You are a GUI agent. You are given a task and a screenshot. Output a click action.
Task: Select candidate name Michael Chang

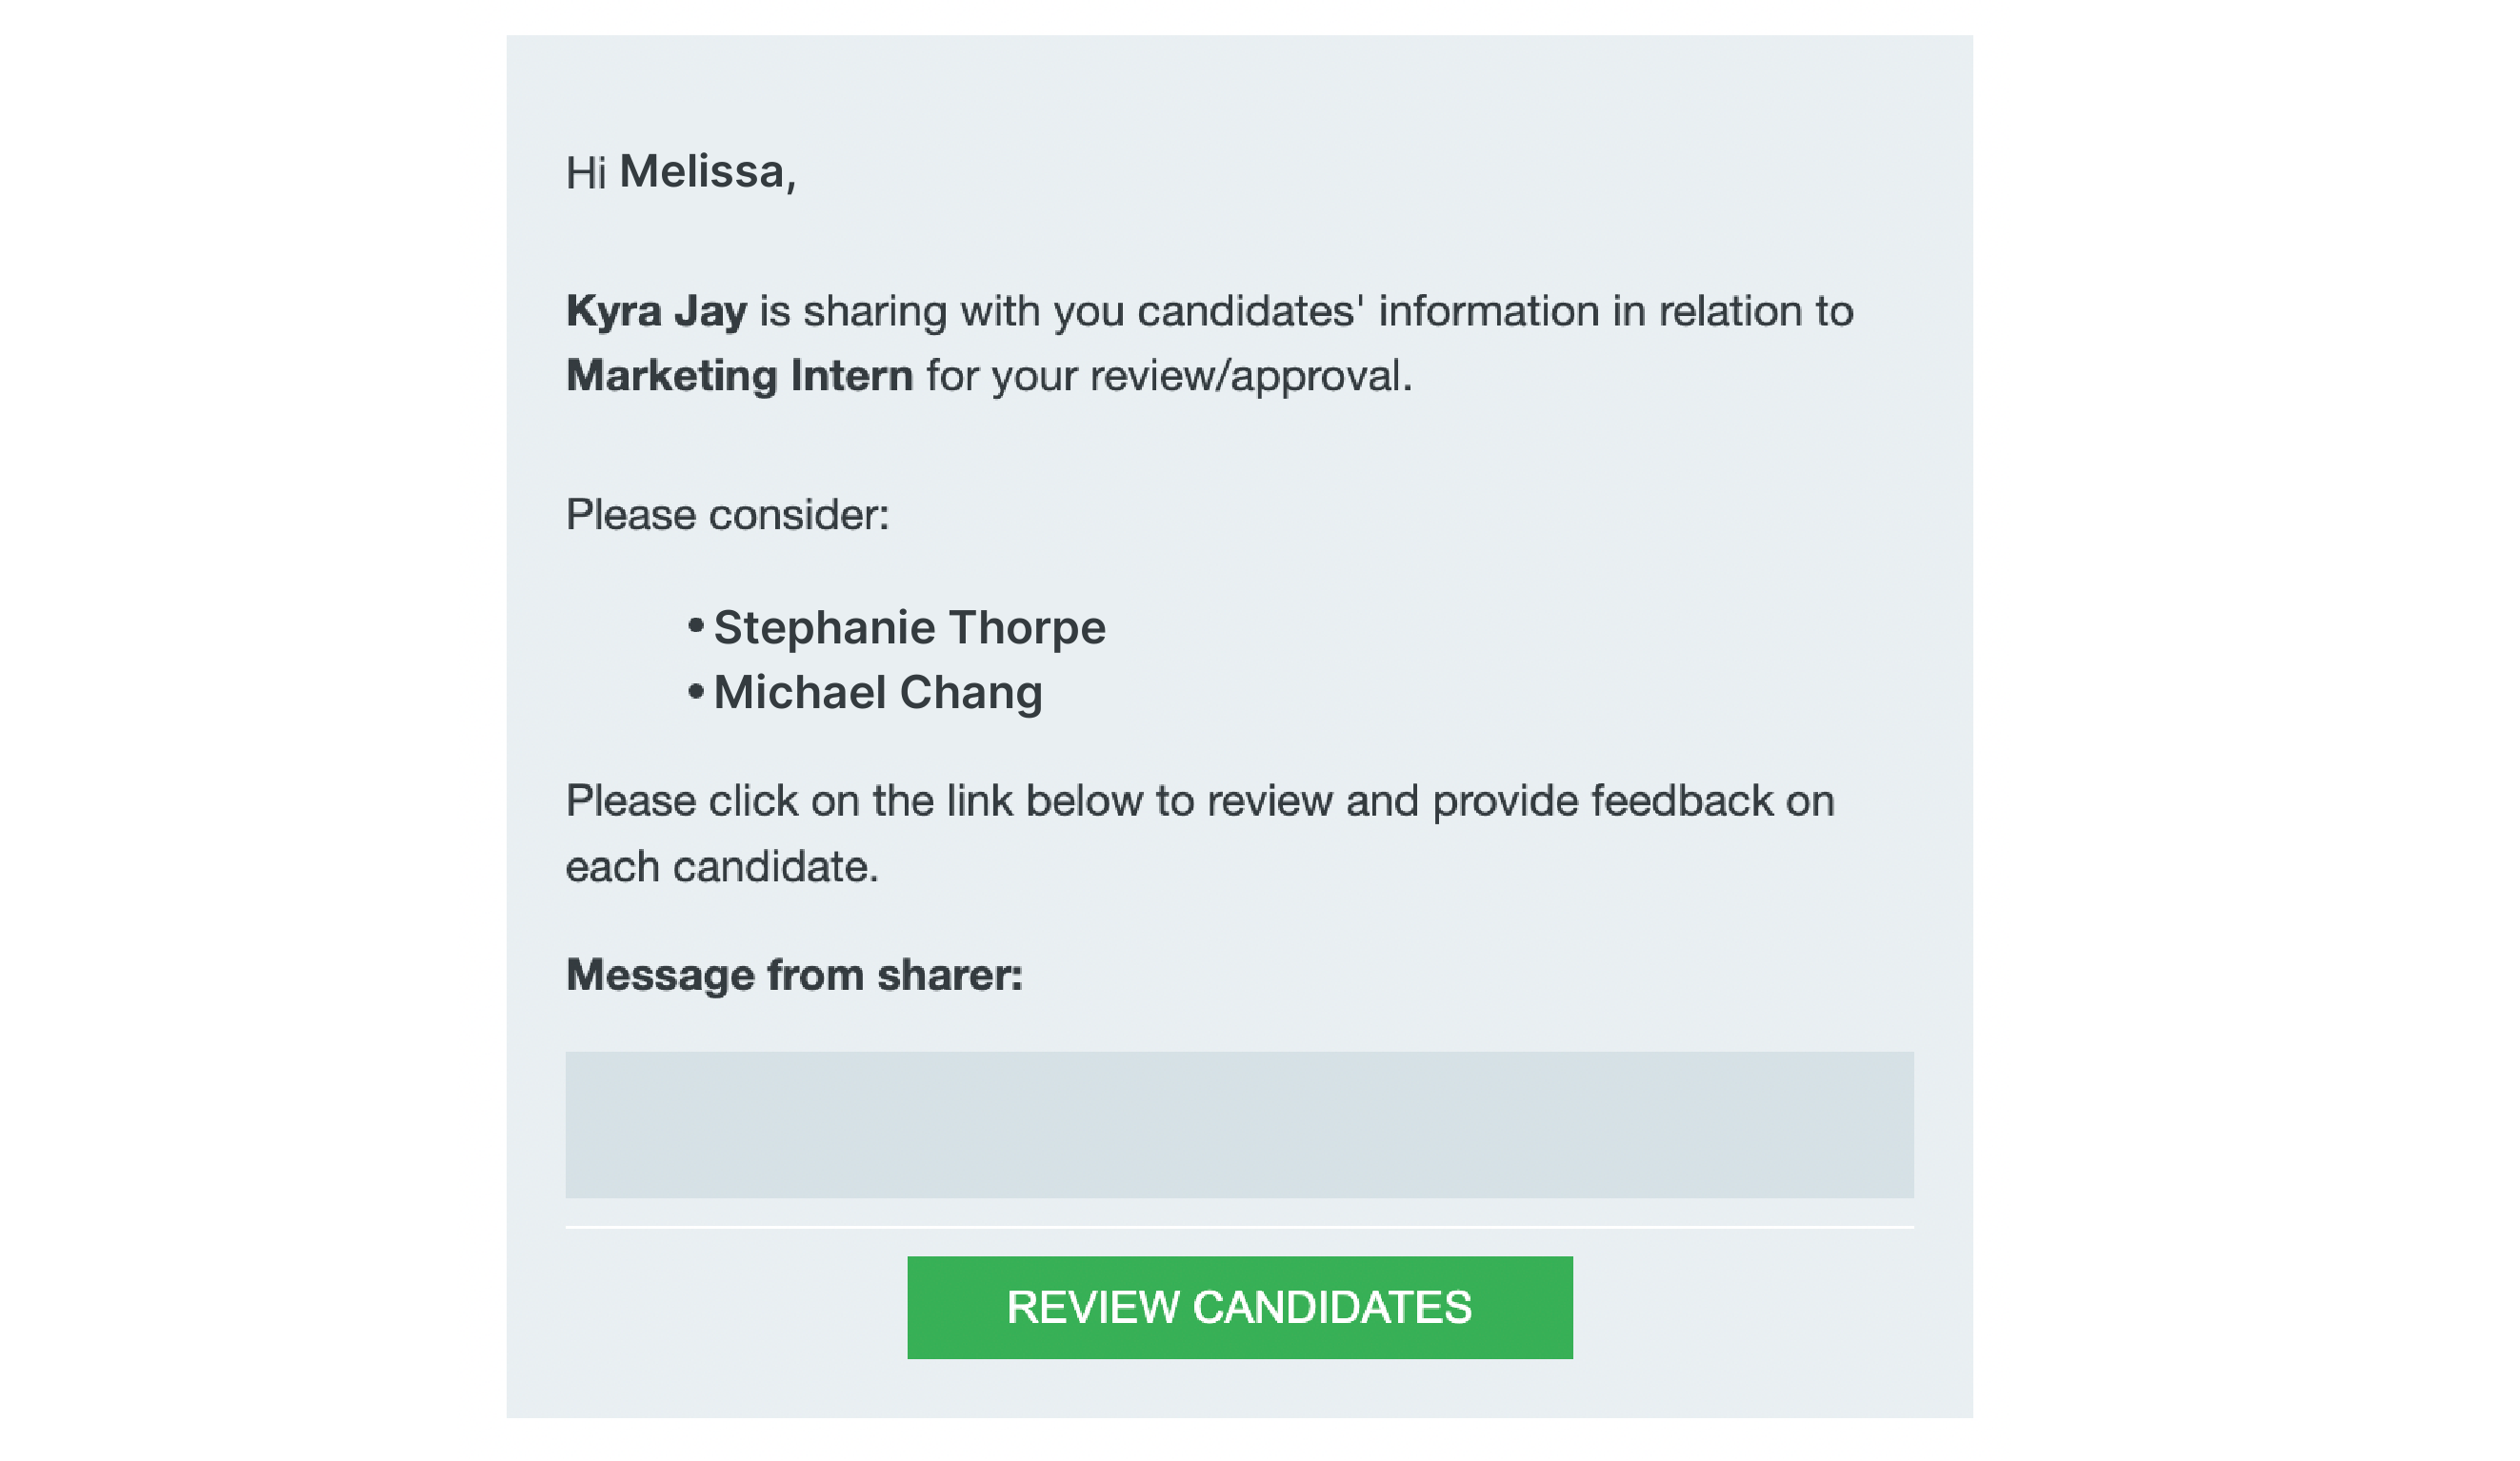click(877, 693)
